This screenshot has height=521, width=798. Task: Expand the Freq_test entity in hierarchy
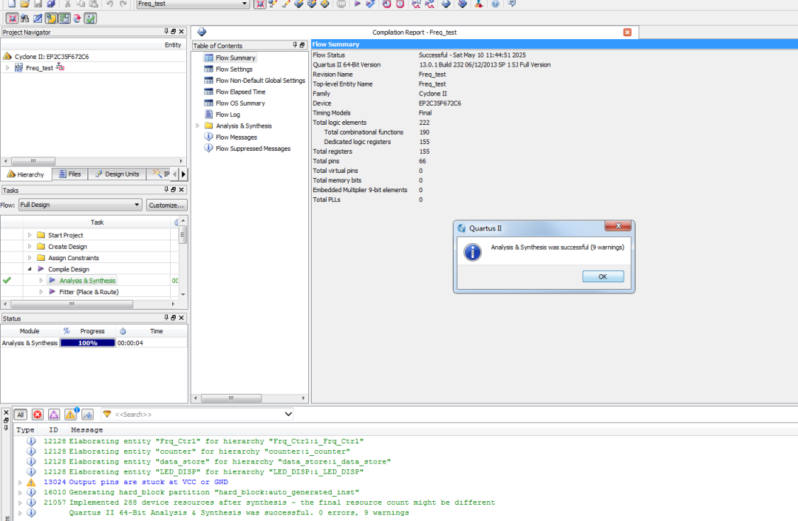click(x=7, y=68)
